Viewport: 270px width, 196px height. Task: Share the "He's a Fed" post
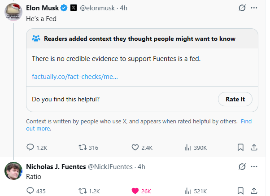click(253, 147)
